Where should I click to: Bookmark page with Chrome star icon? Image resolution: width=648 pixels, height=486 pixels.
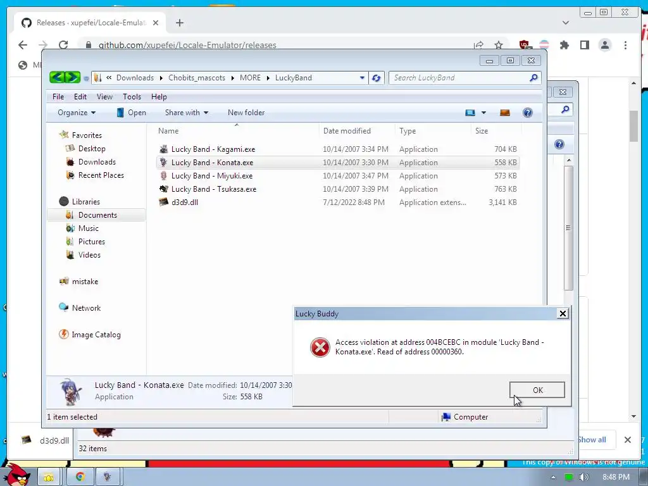499,45
